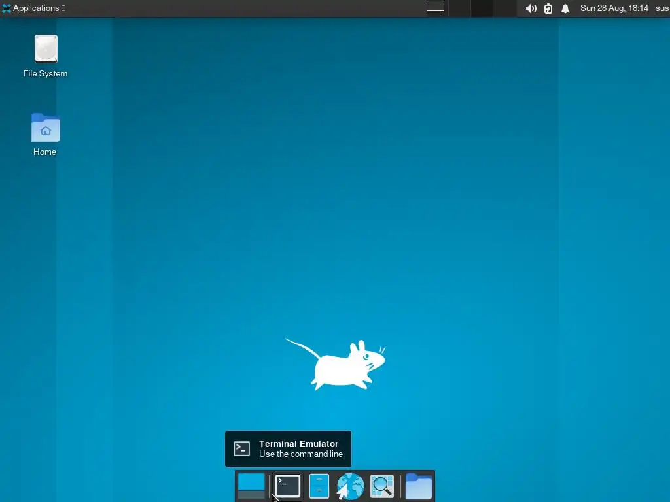Image resolution: width=670 pixels, height=502 pixels.
Task: Open the folder icon at dock's end
Action: 418,486
